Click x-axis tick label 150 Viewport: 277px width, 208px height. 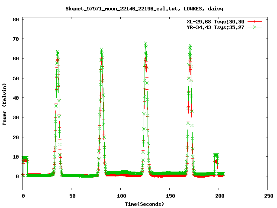171,196
